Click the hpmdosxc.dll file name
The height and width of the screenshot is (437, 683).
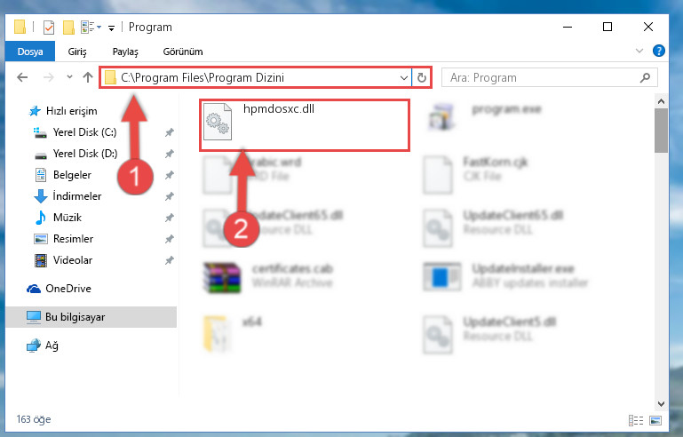(279, 109)
